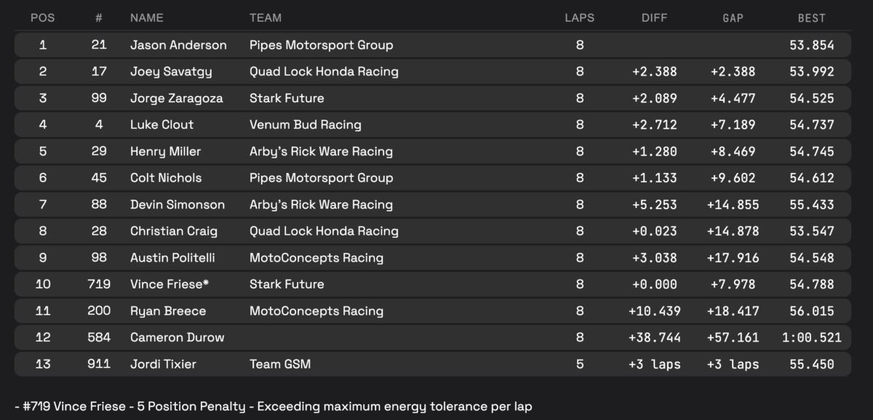The width and height of the screenshot is (873, 420).
Task: Click the NAME column header
Action: click(x=147, y=17)
